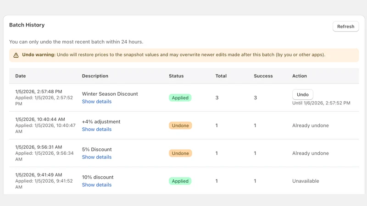367x206 pixels.
Task: Click date '1/5/2026, 9:41:49 AM'
Action: tap(39, 175)
